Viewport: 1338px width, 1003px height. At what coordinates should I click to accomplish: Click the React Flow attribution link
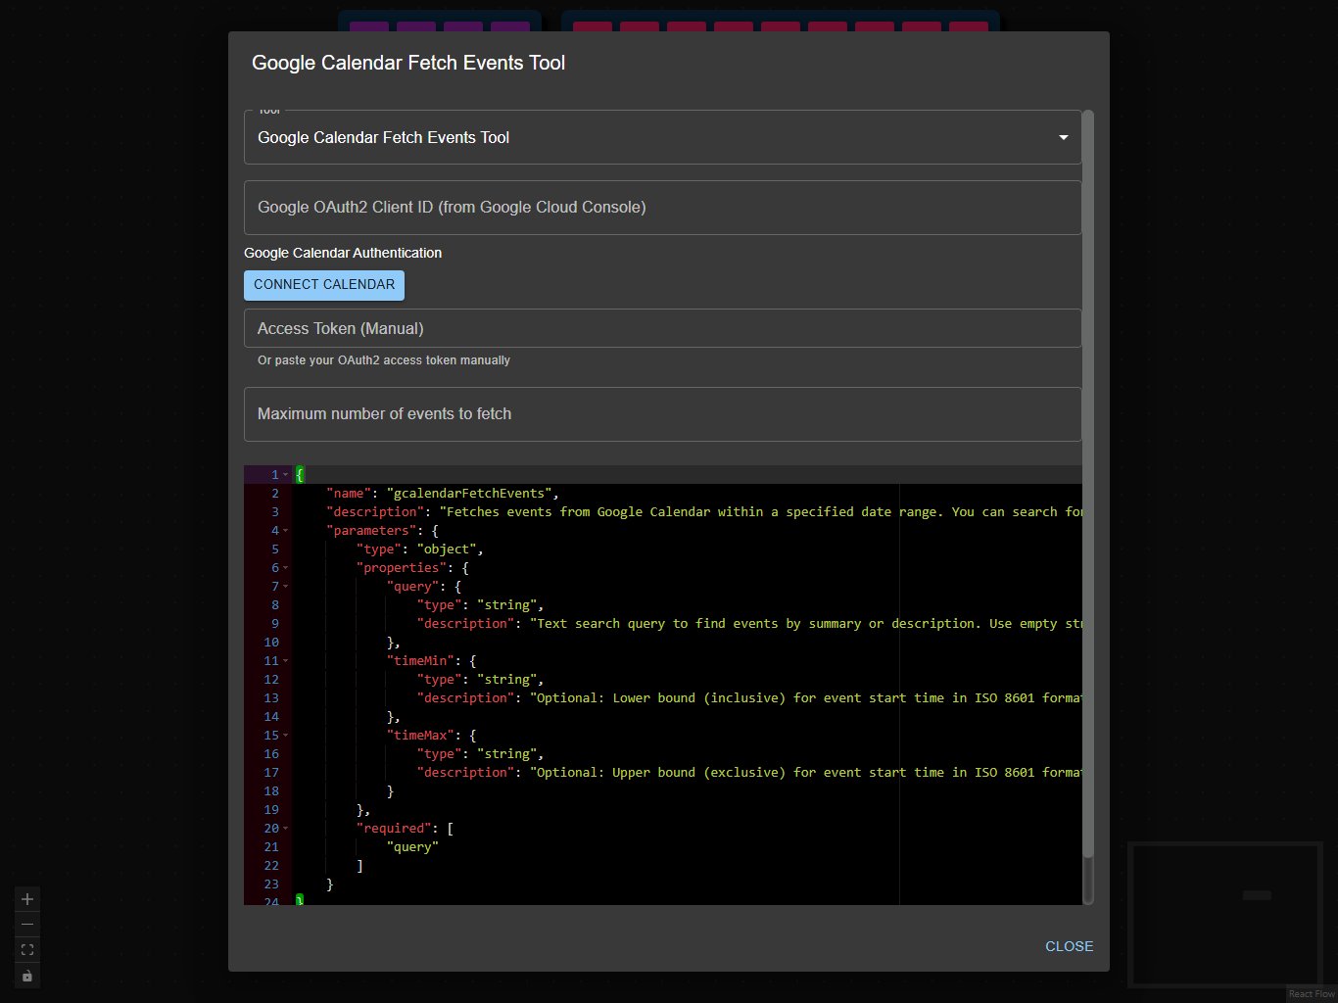tap(1312, 994)
